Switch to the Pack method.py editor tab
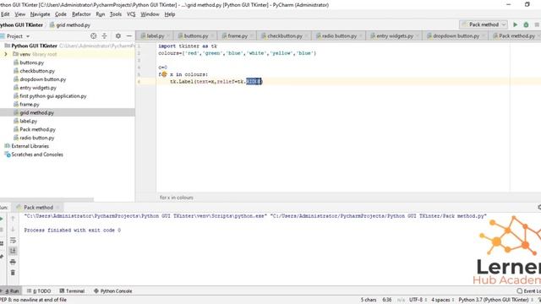The image size is (541, 304). click(x=516, y=35)
